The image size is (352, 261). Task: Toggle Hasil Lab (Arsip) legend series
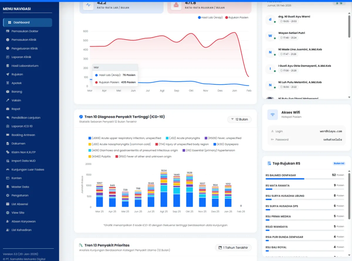[x=209, y=18]
